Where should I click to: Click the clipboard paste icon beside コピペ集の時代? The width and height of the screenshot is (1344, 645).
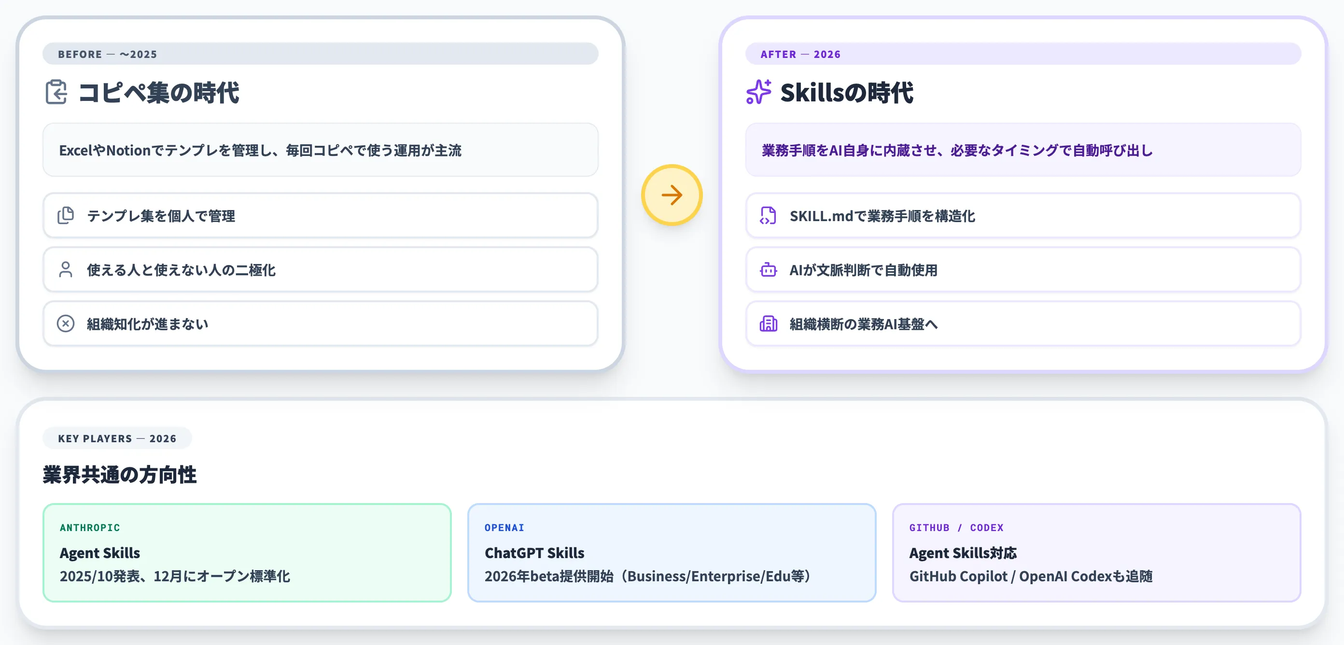click(56, 92)
